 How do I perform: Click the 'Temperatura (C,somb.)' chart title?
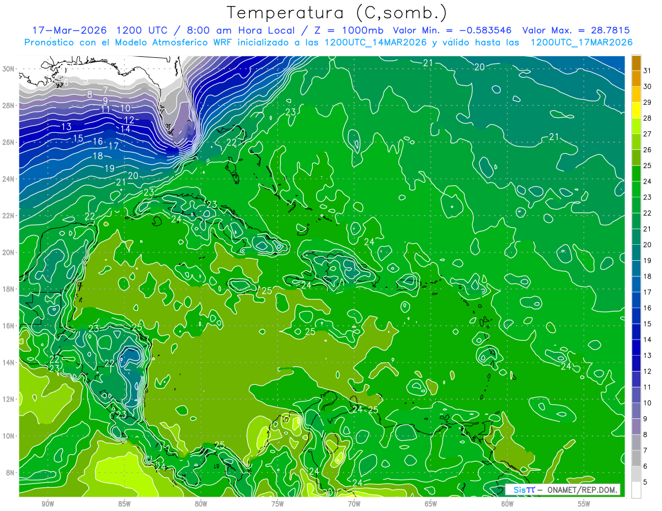click(337, 13)
